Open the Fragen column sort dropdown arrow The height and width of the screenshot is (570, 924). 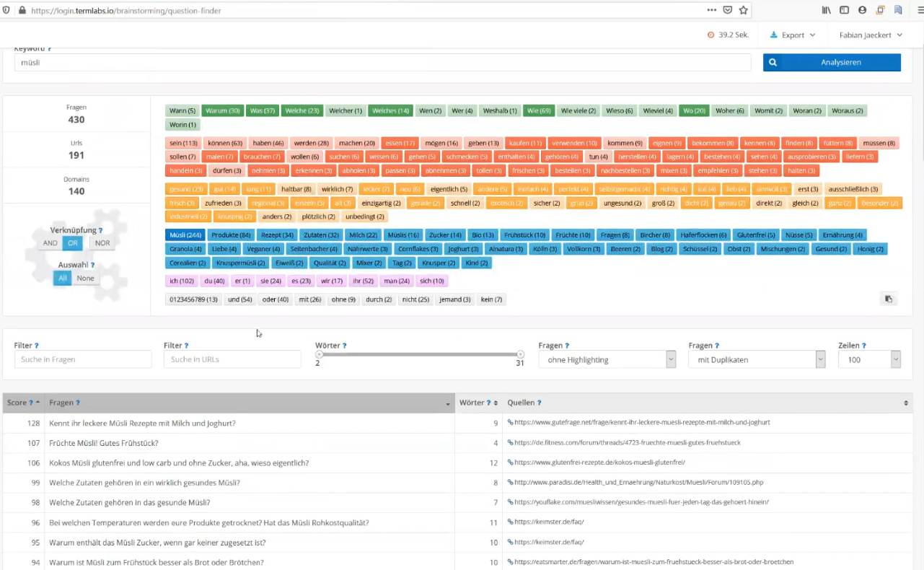(x=448, y=404)
